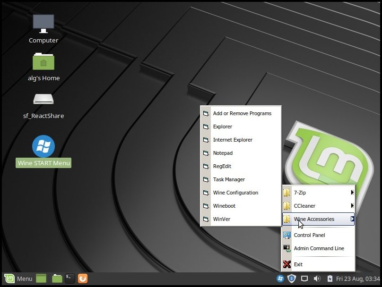The image size is (382, 287).
Task: Click the Wine tray icon
Action: (280, 279)
